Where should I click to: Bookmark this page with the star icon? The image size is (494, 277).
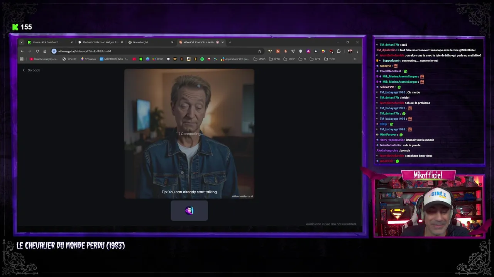[259, 51]
